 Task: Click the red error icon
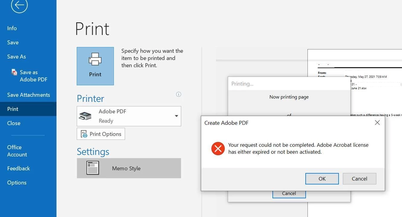218,149
